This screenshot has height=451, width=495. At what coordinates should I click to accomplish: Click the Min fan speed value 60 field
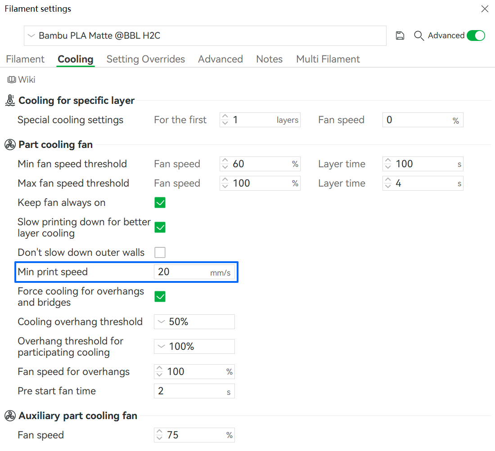tap(238, 164)
